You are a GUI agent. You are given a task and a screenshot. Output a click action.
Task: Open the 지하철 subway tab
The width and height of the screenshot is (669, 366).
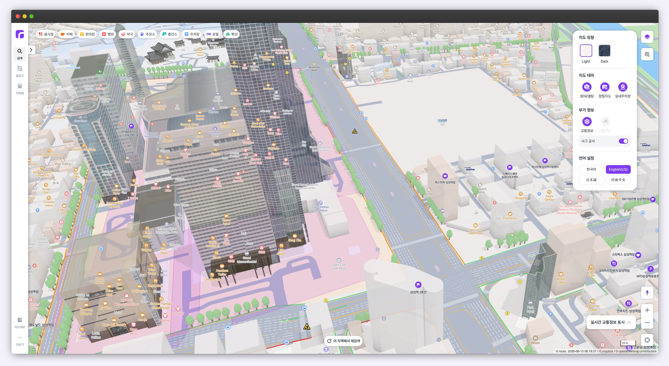click(x=20, y=89)
